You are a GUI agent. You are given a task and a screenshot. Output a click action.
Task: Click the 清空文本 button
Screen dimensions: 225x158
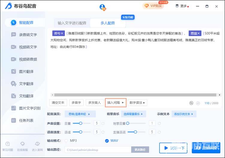(58, 103)
